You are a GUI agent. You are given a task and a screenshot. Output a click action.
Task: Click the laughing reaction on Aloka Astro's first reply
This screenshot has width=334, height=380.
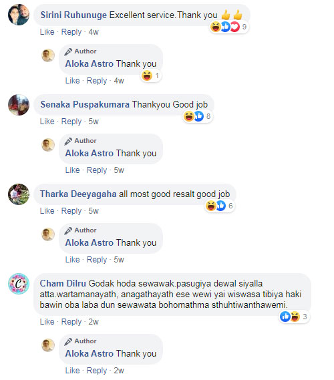tap(147, 75)
